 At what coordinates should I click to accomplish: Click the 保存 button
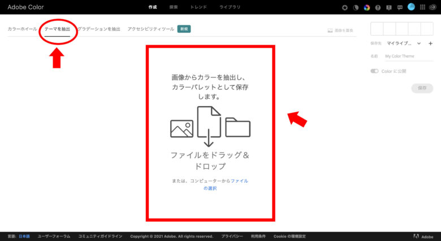[422, 88]
